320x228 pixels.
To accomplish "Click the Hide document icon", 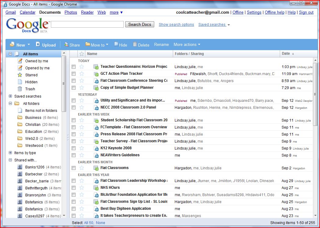I will (x=116, y=44).
